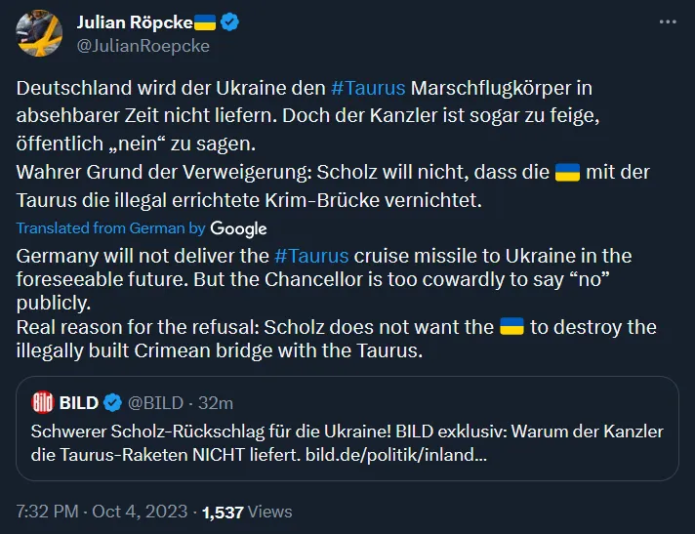Screen dimensions: 695x534
Task: Click the 1,537 Views counter
Action: (247, 512)
